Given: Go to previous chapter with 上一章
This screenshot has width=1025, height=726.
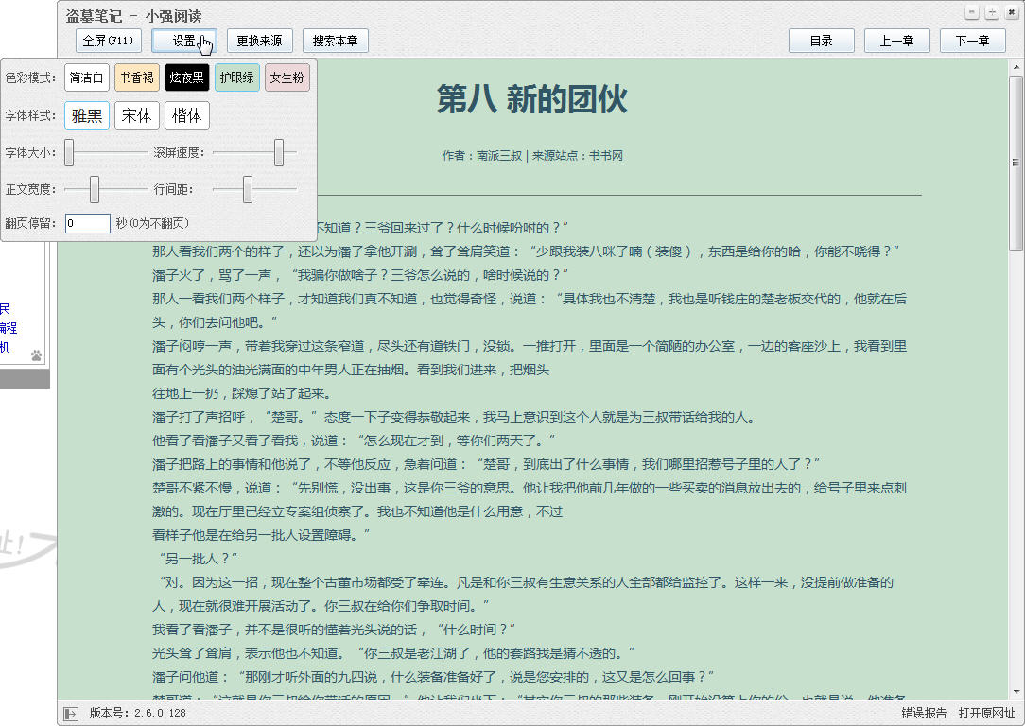Looking at the screenshot, I should click(896, 41).
